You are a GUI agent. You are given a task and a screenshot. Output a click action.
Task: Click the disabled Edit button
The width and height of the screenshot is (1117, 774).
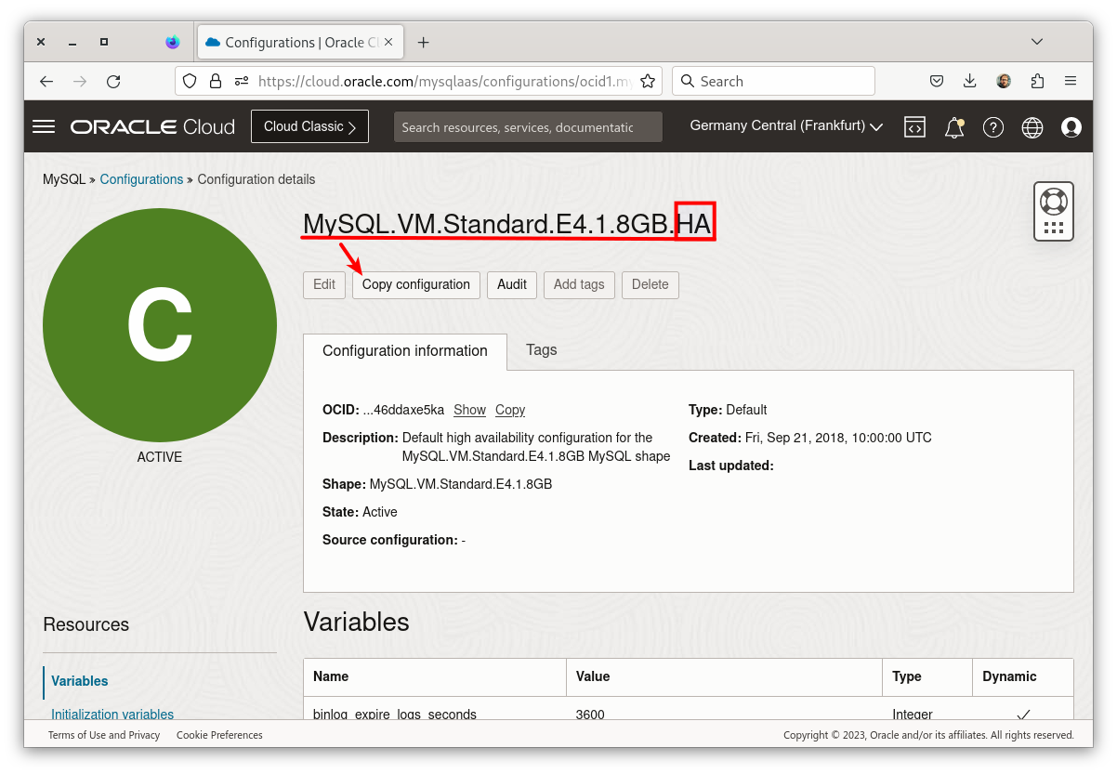click(324, 284)
